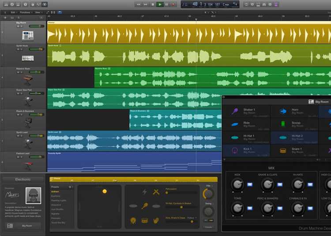Screen dimensions: 331x236
Task: Mute the Big Room track
Action: tap(18, 26)
